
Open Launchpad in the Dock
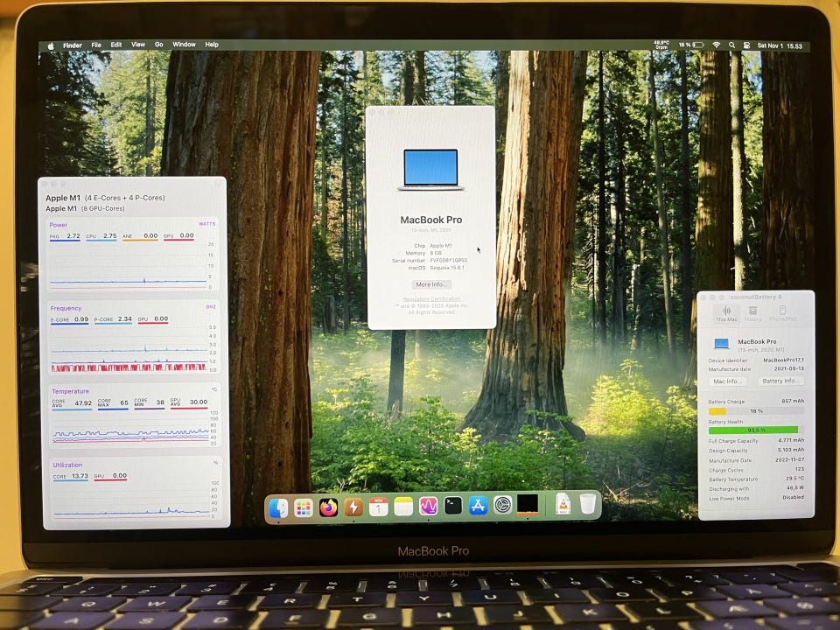tap(304, 507)
